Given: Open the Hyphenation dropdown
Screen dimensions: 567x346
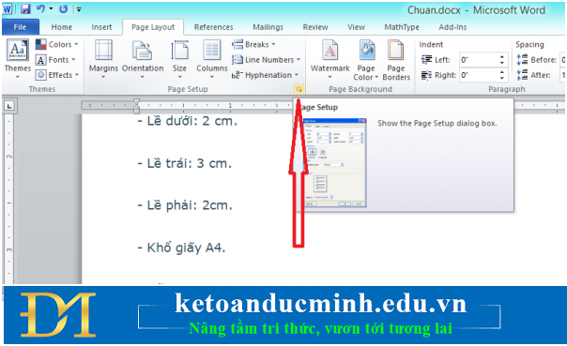Looking at the screenshot, I should point(265,75).
